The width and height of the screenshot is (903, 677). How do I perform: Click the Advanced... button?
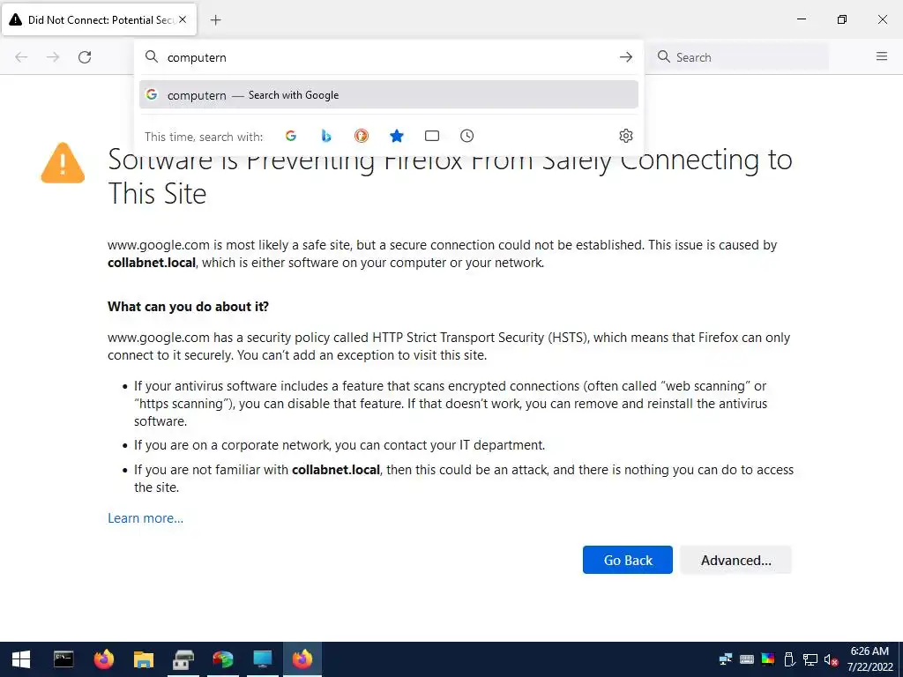pyautogui.click(x=736, y=560)
